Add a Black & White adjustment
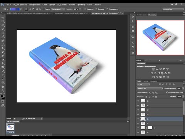Viewport: 185px width, 139px height. click(x=159, y=73)
